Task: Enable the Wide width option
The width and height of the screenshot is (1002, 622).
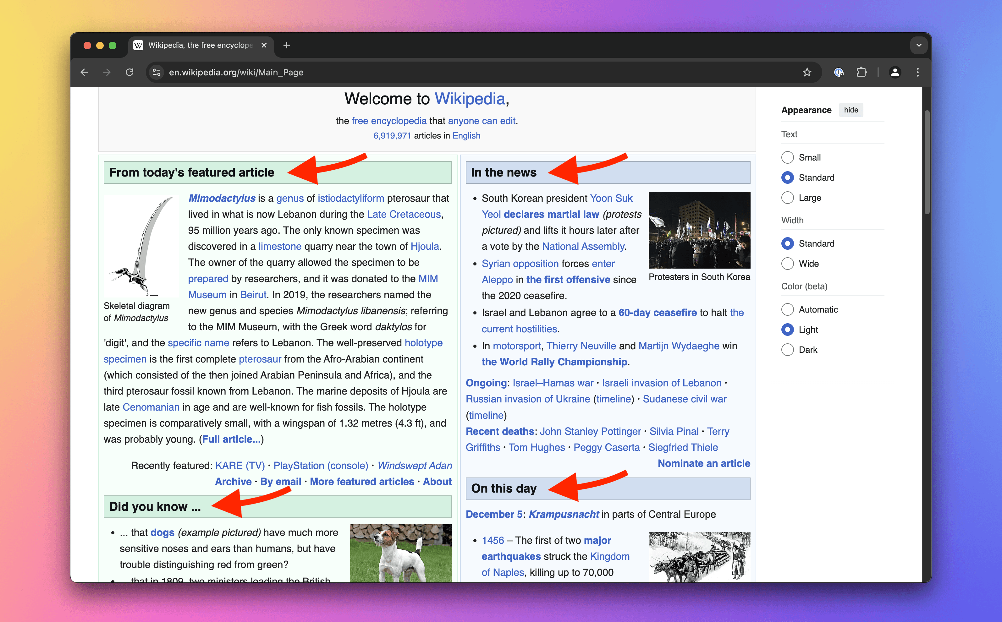Action: pos(787,263)
